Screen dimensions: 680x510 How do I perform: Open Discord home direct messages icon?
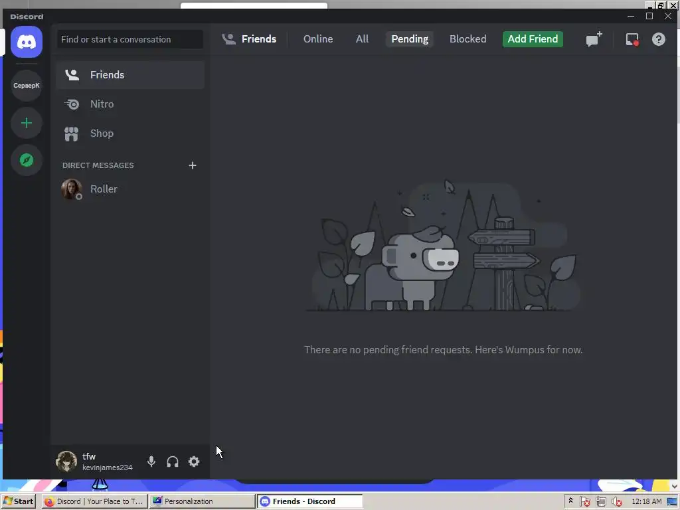(x=27, y=42)
